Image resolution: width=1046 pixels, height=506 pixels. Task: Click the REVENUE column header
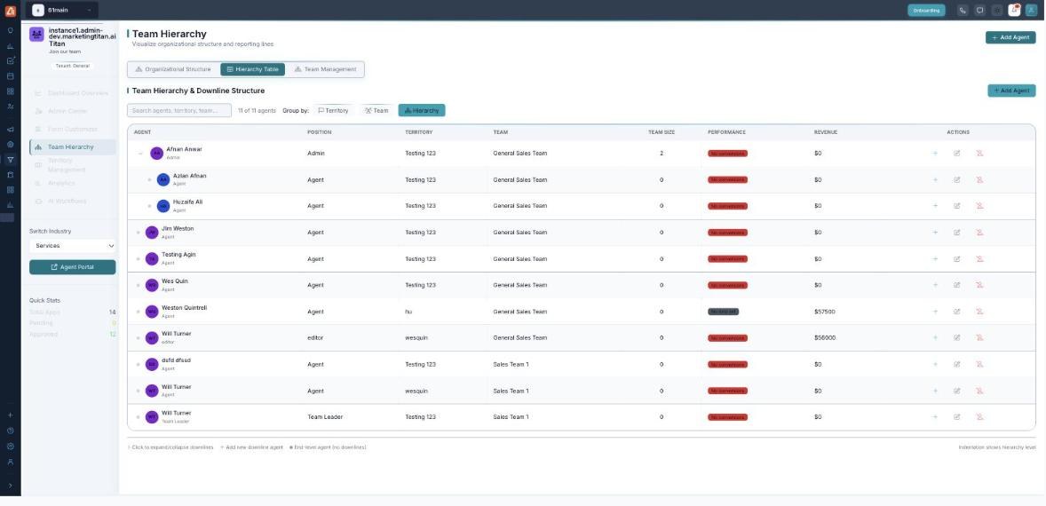coord(825,132)
